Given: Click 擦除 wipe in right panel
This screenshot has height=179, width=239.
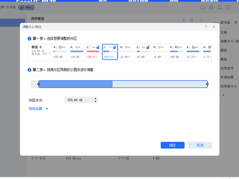Looking at the screenshot, I should pyautogui.click(x=224, y=59).
